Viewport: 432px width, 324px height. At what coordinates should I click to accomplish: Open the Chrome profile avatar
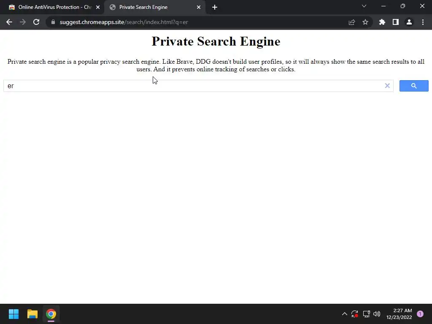click(x=409, y=22)
